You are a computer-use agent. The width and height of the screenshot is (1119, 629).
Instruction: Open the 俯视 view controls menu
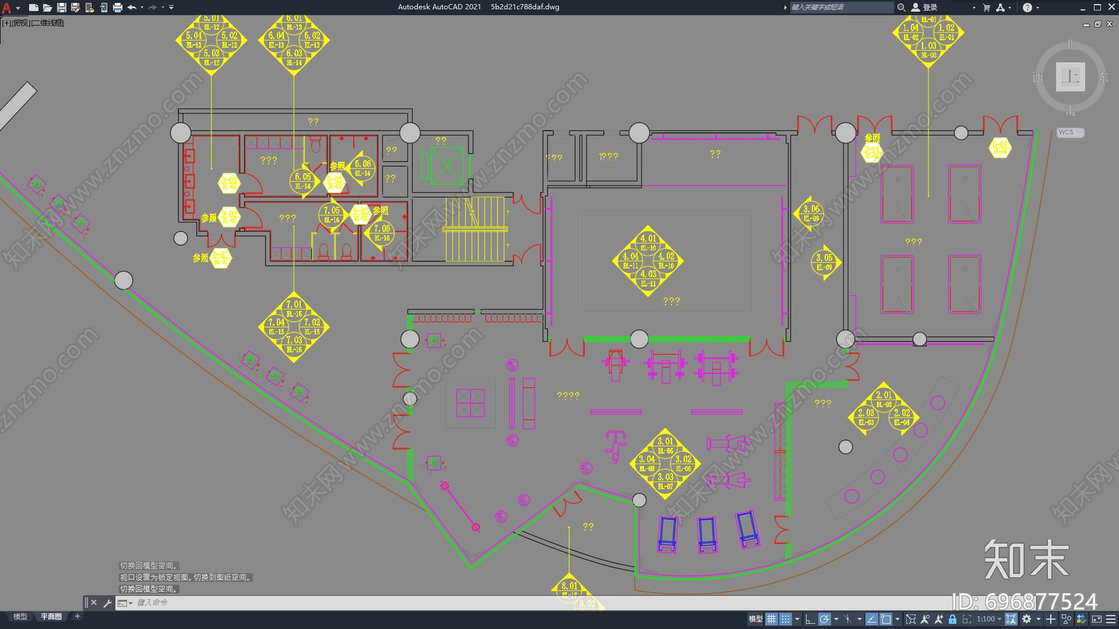tap(22, 23)
